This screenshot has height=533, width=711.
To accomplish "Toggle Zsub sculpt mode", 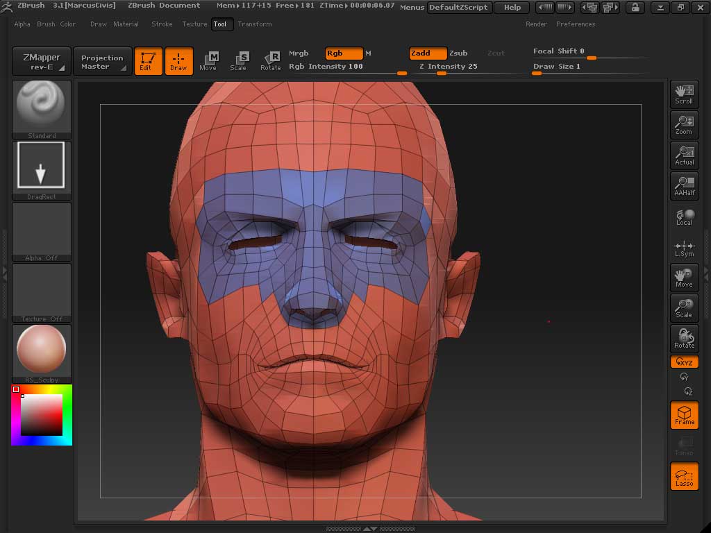I will pyautogui.click(x=458, y=53).
